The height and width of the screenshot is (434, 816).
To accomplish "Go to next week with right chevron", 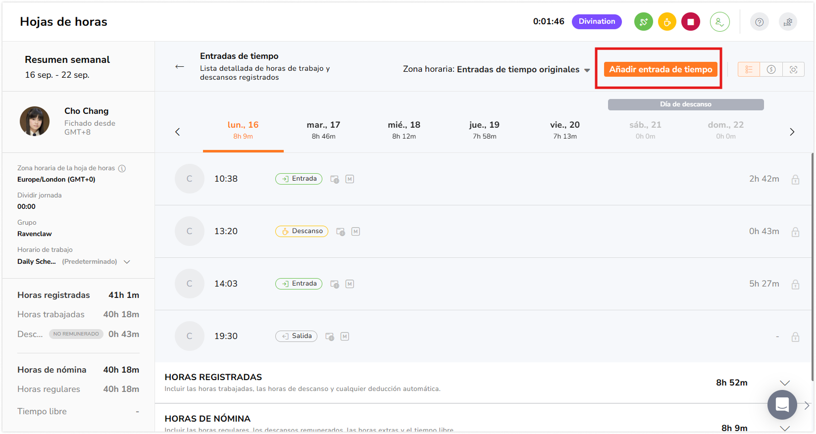I will pyautogui.click(x=792, y=132).
